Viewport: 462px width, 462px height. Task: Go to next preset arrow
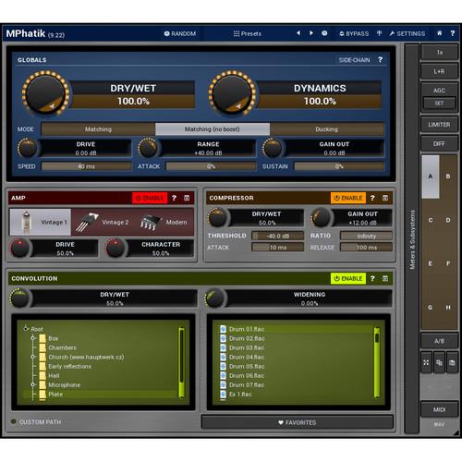311,33
